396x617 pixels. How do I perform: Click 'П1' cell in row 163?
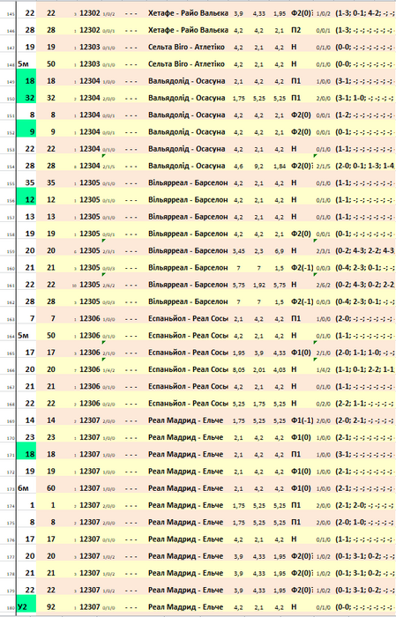(x=295, y=318)
